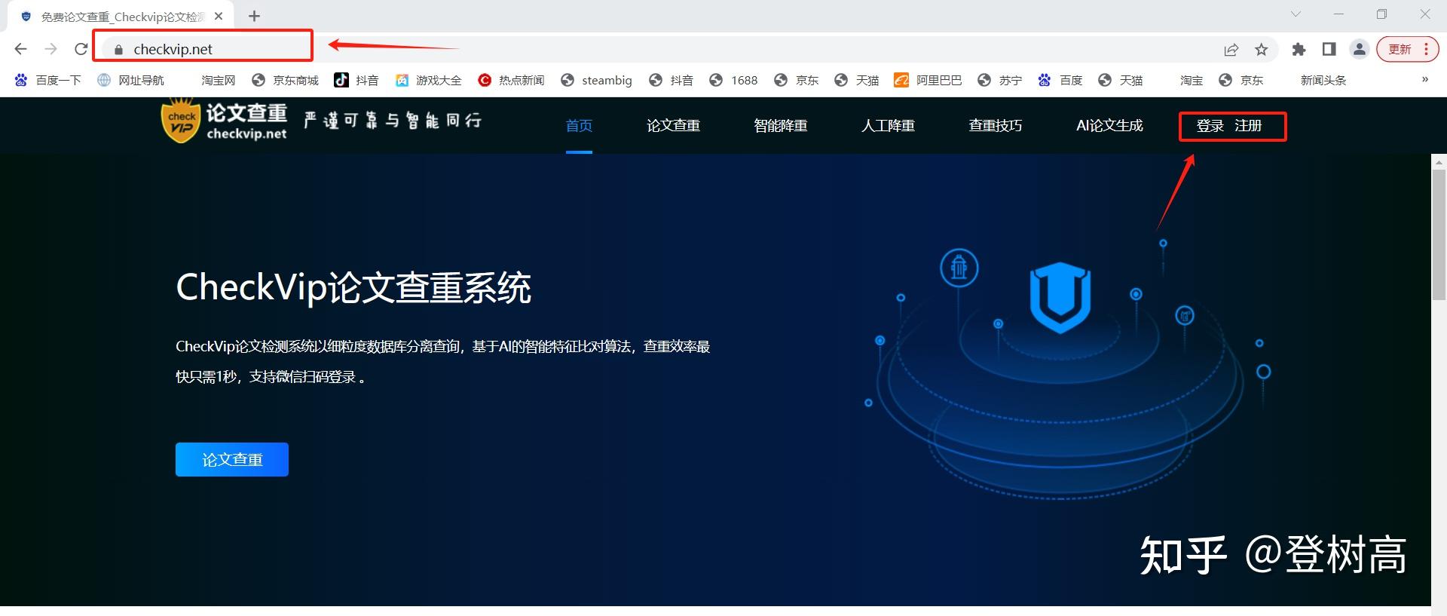Viewport: 1447px width, 616px height.
Task: Open the 热点新闻 bookmark
Action: pyautogui.click(x=511, y=80)
